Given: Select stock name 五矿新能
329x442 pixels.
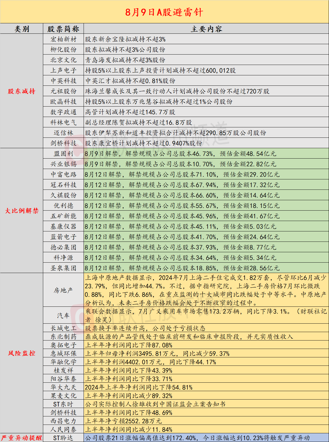Looking at the screenshot, I should pos(63,216).
